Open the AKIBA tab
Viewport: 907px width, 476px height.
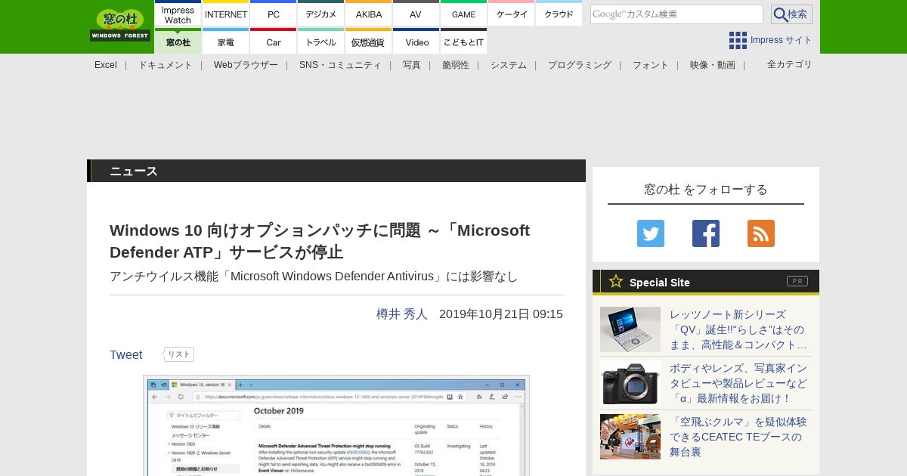[x=369, y=14]
